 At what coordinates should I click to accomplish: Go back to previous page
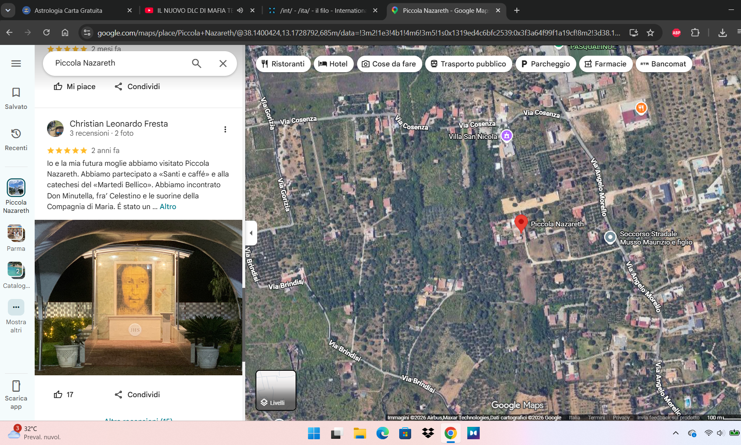pyautogui.click(x=9, y=33)
